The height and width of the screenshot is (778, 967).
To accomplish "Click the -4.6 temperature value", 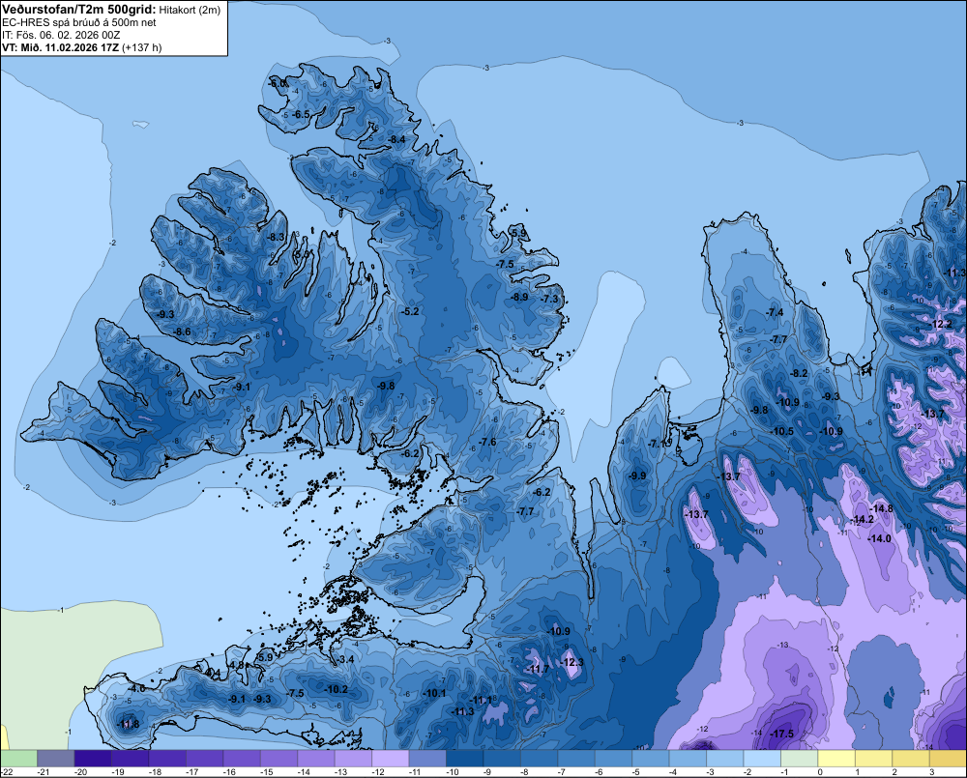I will [x=137, y=688].
